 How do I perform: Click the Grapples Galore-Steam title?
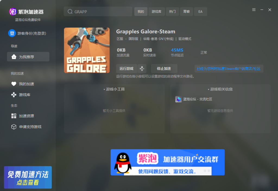146,31
